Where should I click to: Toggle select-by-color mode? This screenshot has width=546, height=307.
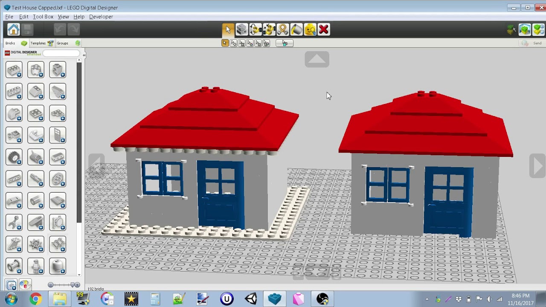[x=250, y=43]
